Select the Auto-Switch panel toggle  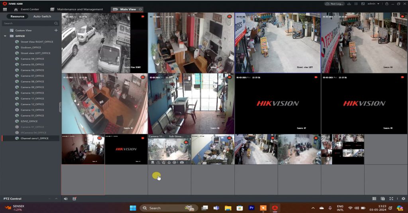click(x=42, y=16)
